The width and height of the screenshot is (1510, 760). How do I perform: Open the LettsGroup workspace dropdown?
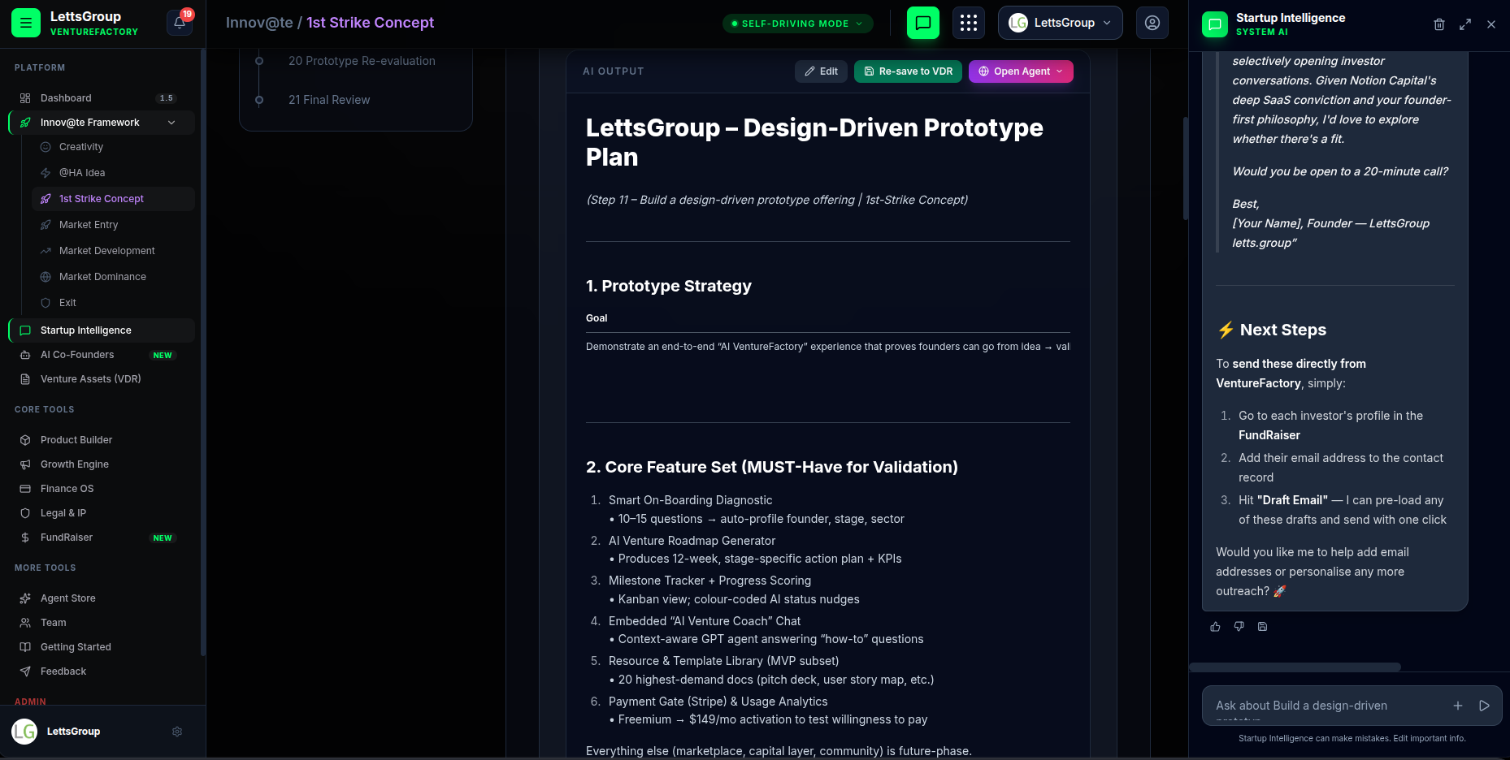coord(1060,23)
